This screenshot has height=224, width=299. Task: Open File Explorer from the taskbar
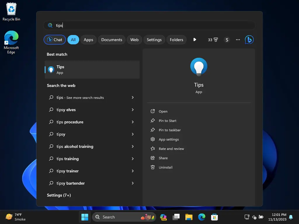(189, 217)
